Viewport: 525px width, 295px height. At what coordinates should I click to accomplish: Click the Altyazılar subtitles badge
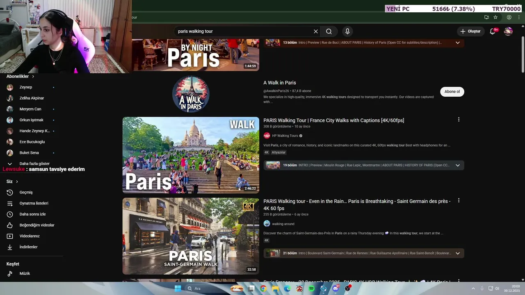click(278, 152)
